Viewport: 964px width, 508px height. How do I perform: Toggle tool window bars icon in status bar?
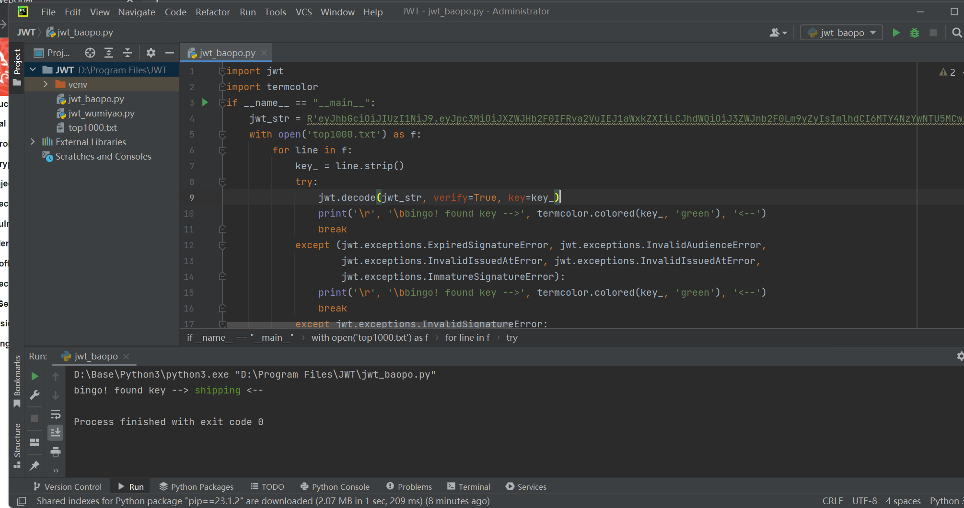[22, 501]
